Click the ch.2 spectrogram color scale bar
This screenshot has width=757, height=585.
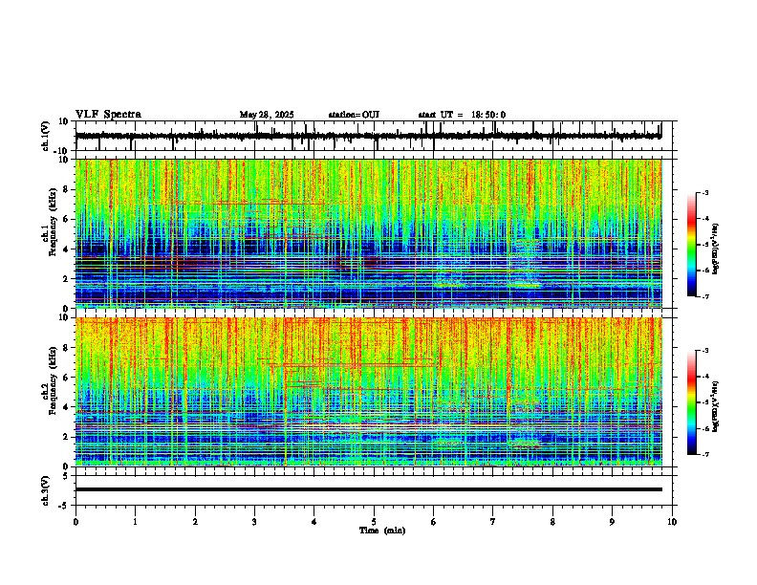pyautogui.click(x=692, y=402)
